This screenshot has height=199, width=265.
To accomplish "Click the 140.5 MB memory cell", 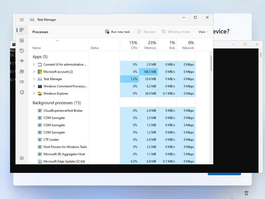I will [148, 72].
